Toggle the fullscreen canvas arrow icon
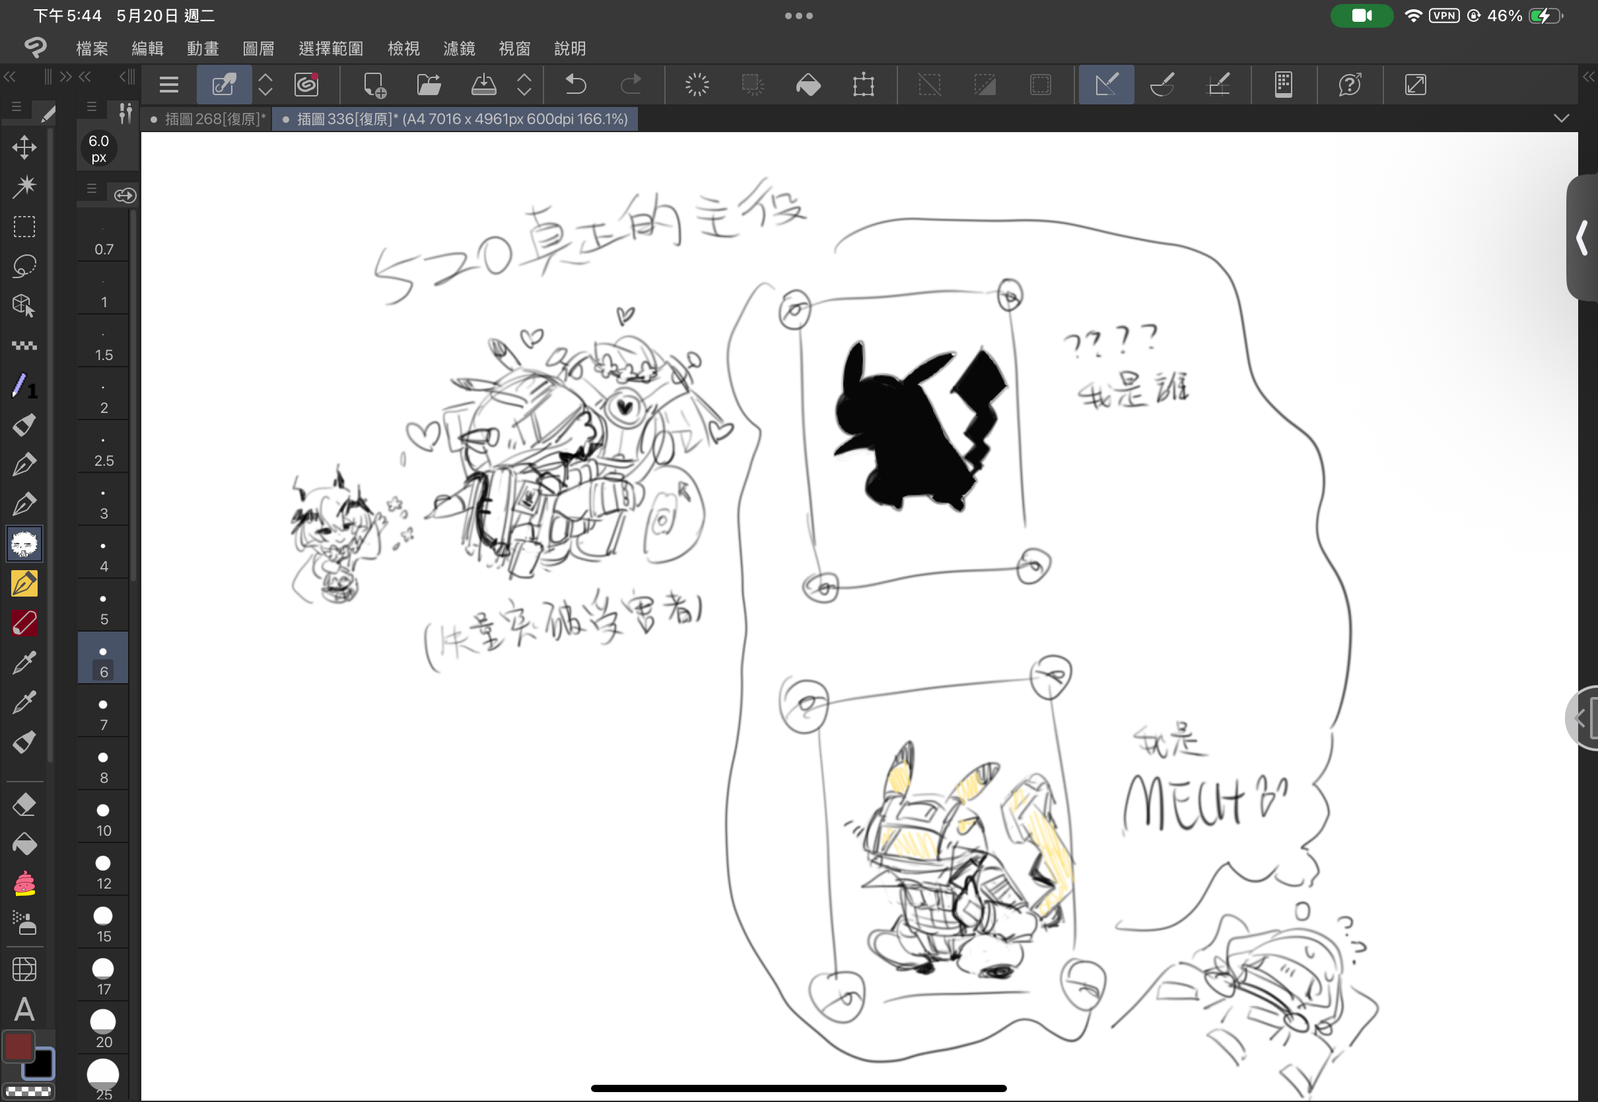Screen dimensions: 1598x1102 1415,85
